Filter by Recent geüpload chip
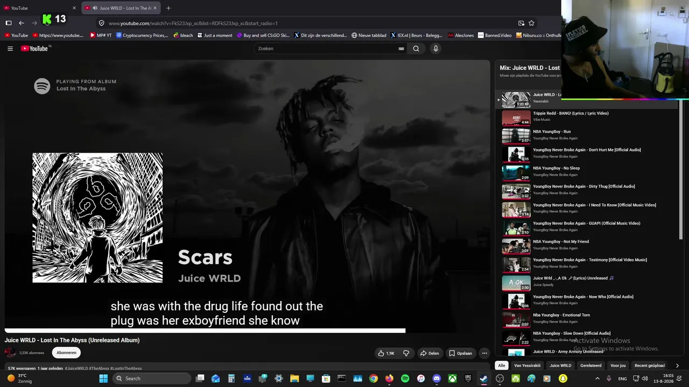 [650, 365]
